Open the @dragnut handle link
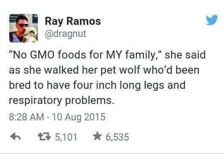Viewport: 224px width, 154px height. [66, 34]
